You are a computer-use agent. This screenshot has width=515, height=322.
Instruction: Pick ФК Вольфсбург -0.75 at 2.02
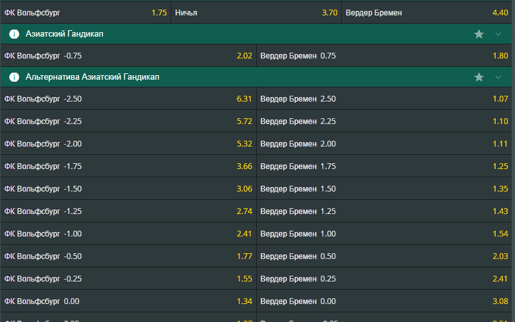coord(128,56)
